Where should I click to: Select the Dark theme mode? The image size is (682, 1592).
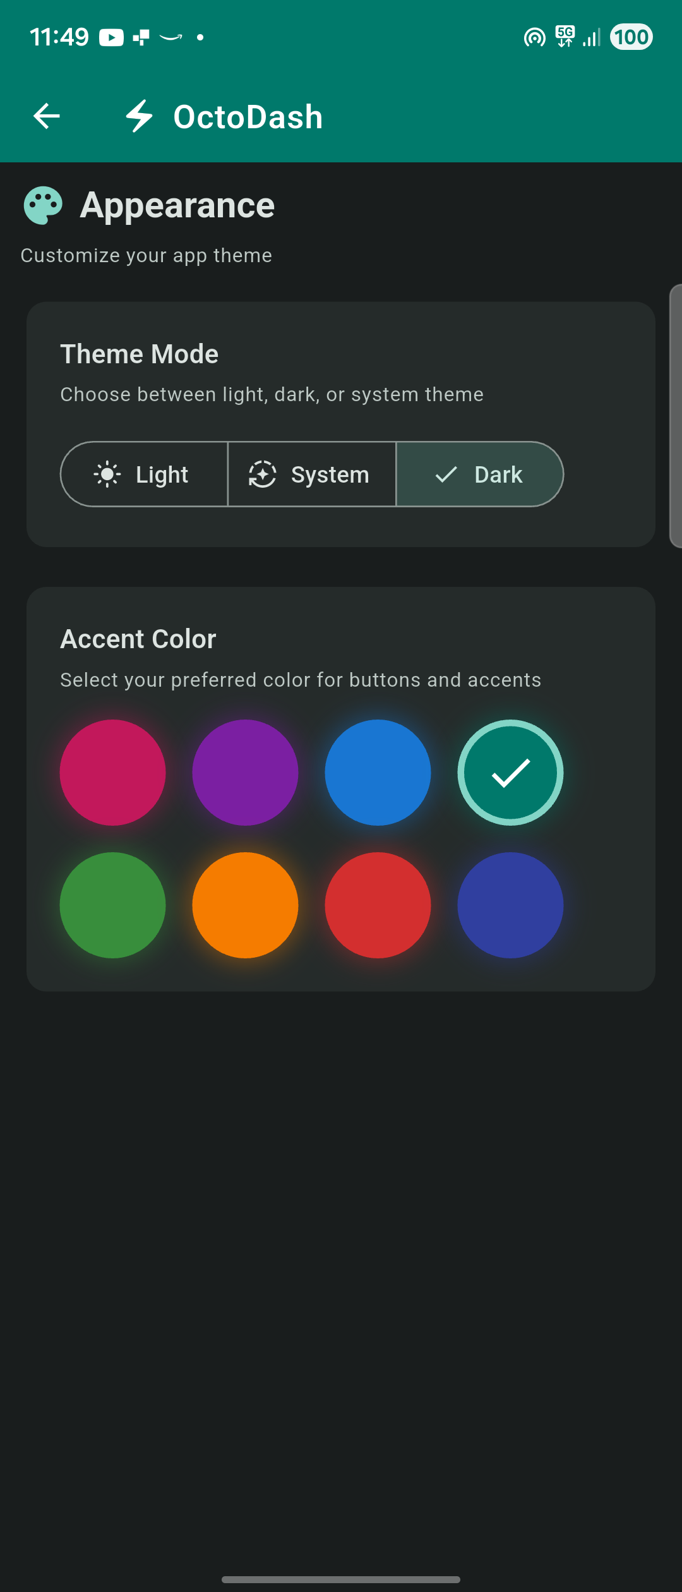[480, 474]
